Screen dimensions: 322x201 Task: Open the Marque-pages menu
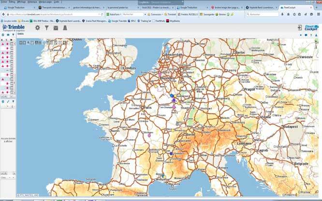point(45,2)
